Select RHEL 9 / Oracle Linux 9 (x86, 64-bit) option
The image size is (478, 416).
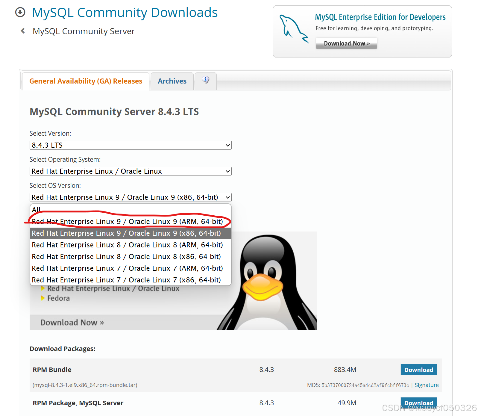coord(130,233)
